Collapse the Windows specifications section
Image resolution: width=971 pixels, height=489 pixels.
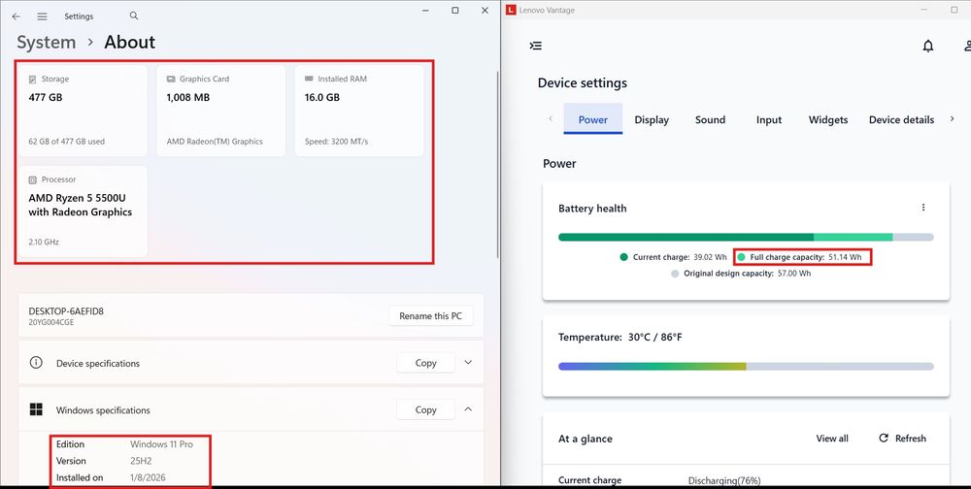click(x=468, y=409)
